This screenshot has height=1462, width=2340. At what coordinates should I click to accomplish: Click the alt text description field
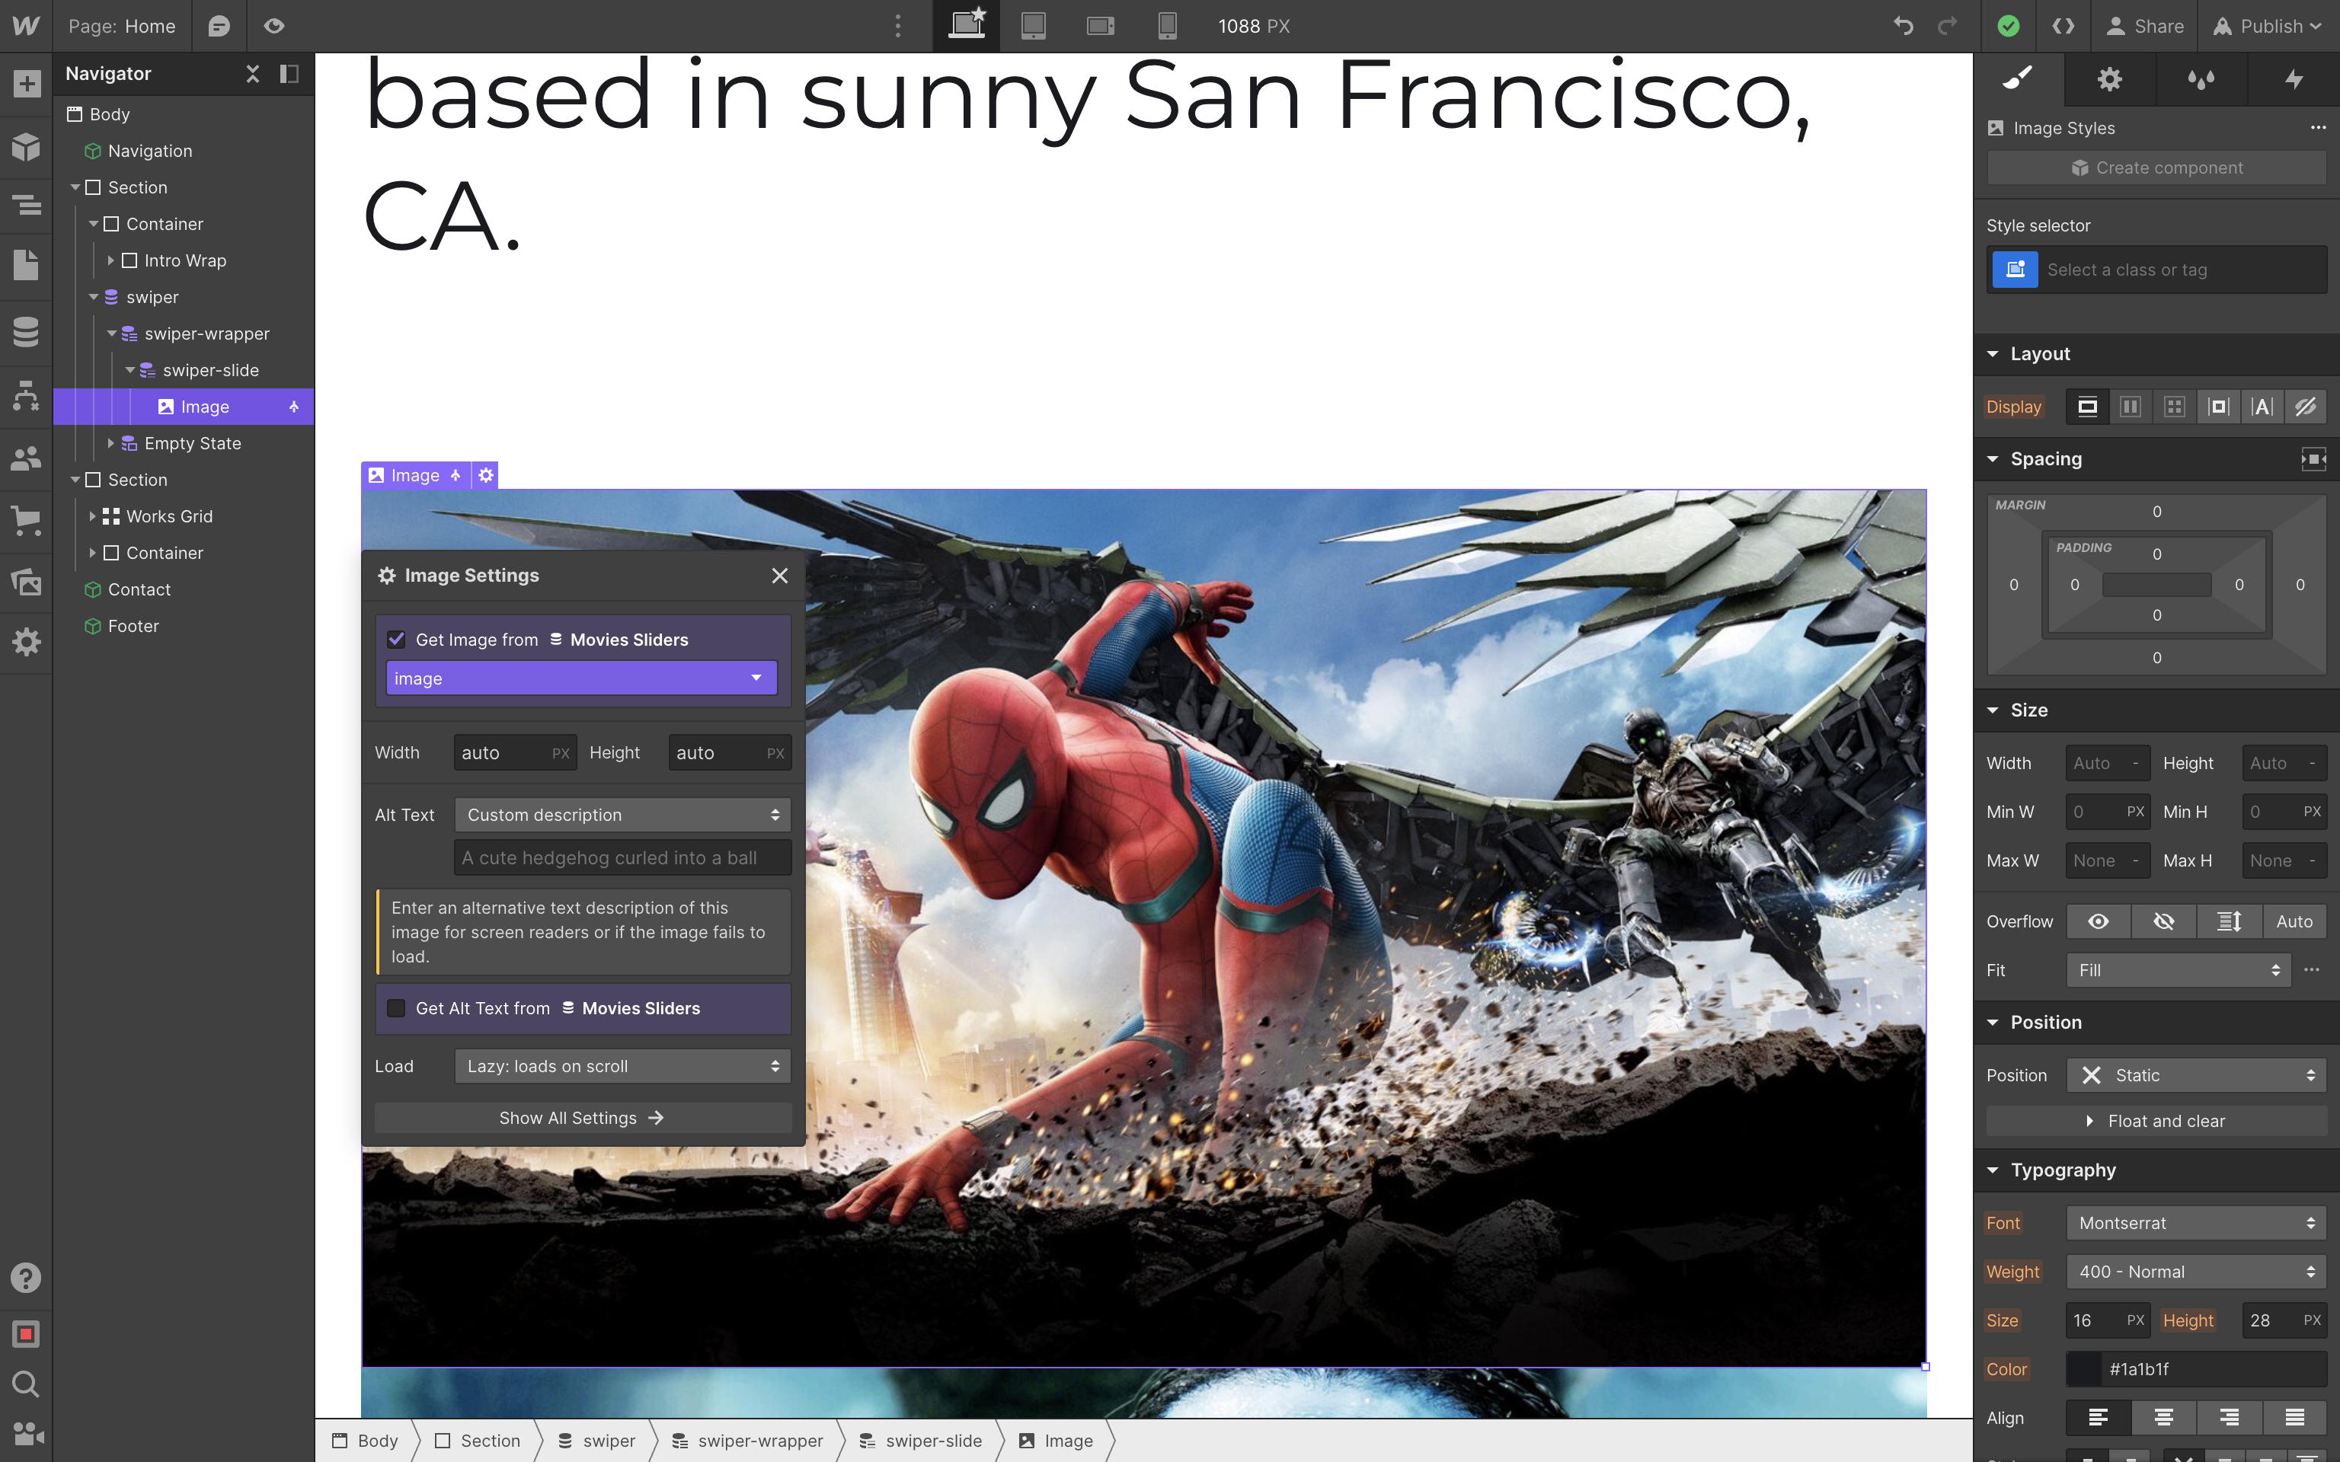[622, 857]
